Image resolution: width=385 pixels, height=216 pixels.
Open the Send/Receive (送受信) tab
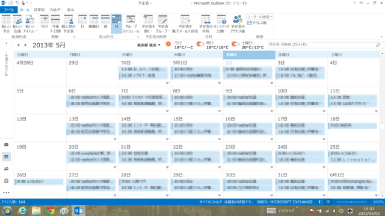click(39, 10)
